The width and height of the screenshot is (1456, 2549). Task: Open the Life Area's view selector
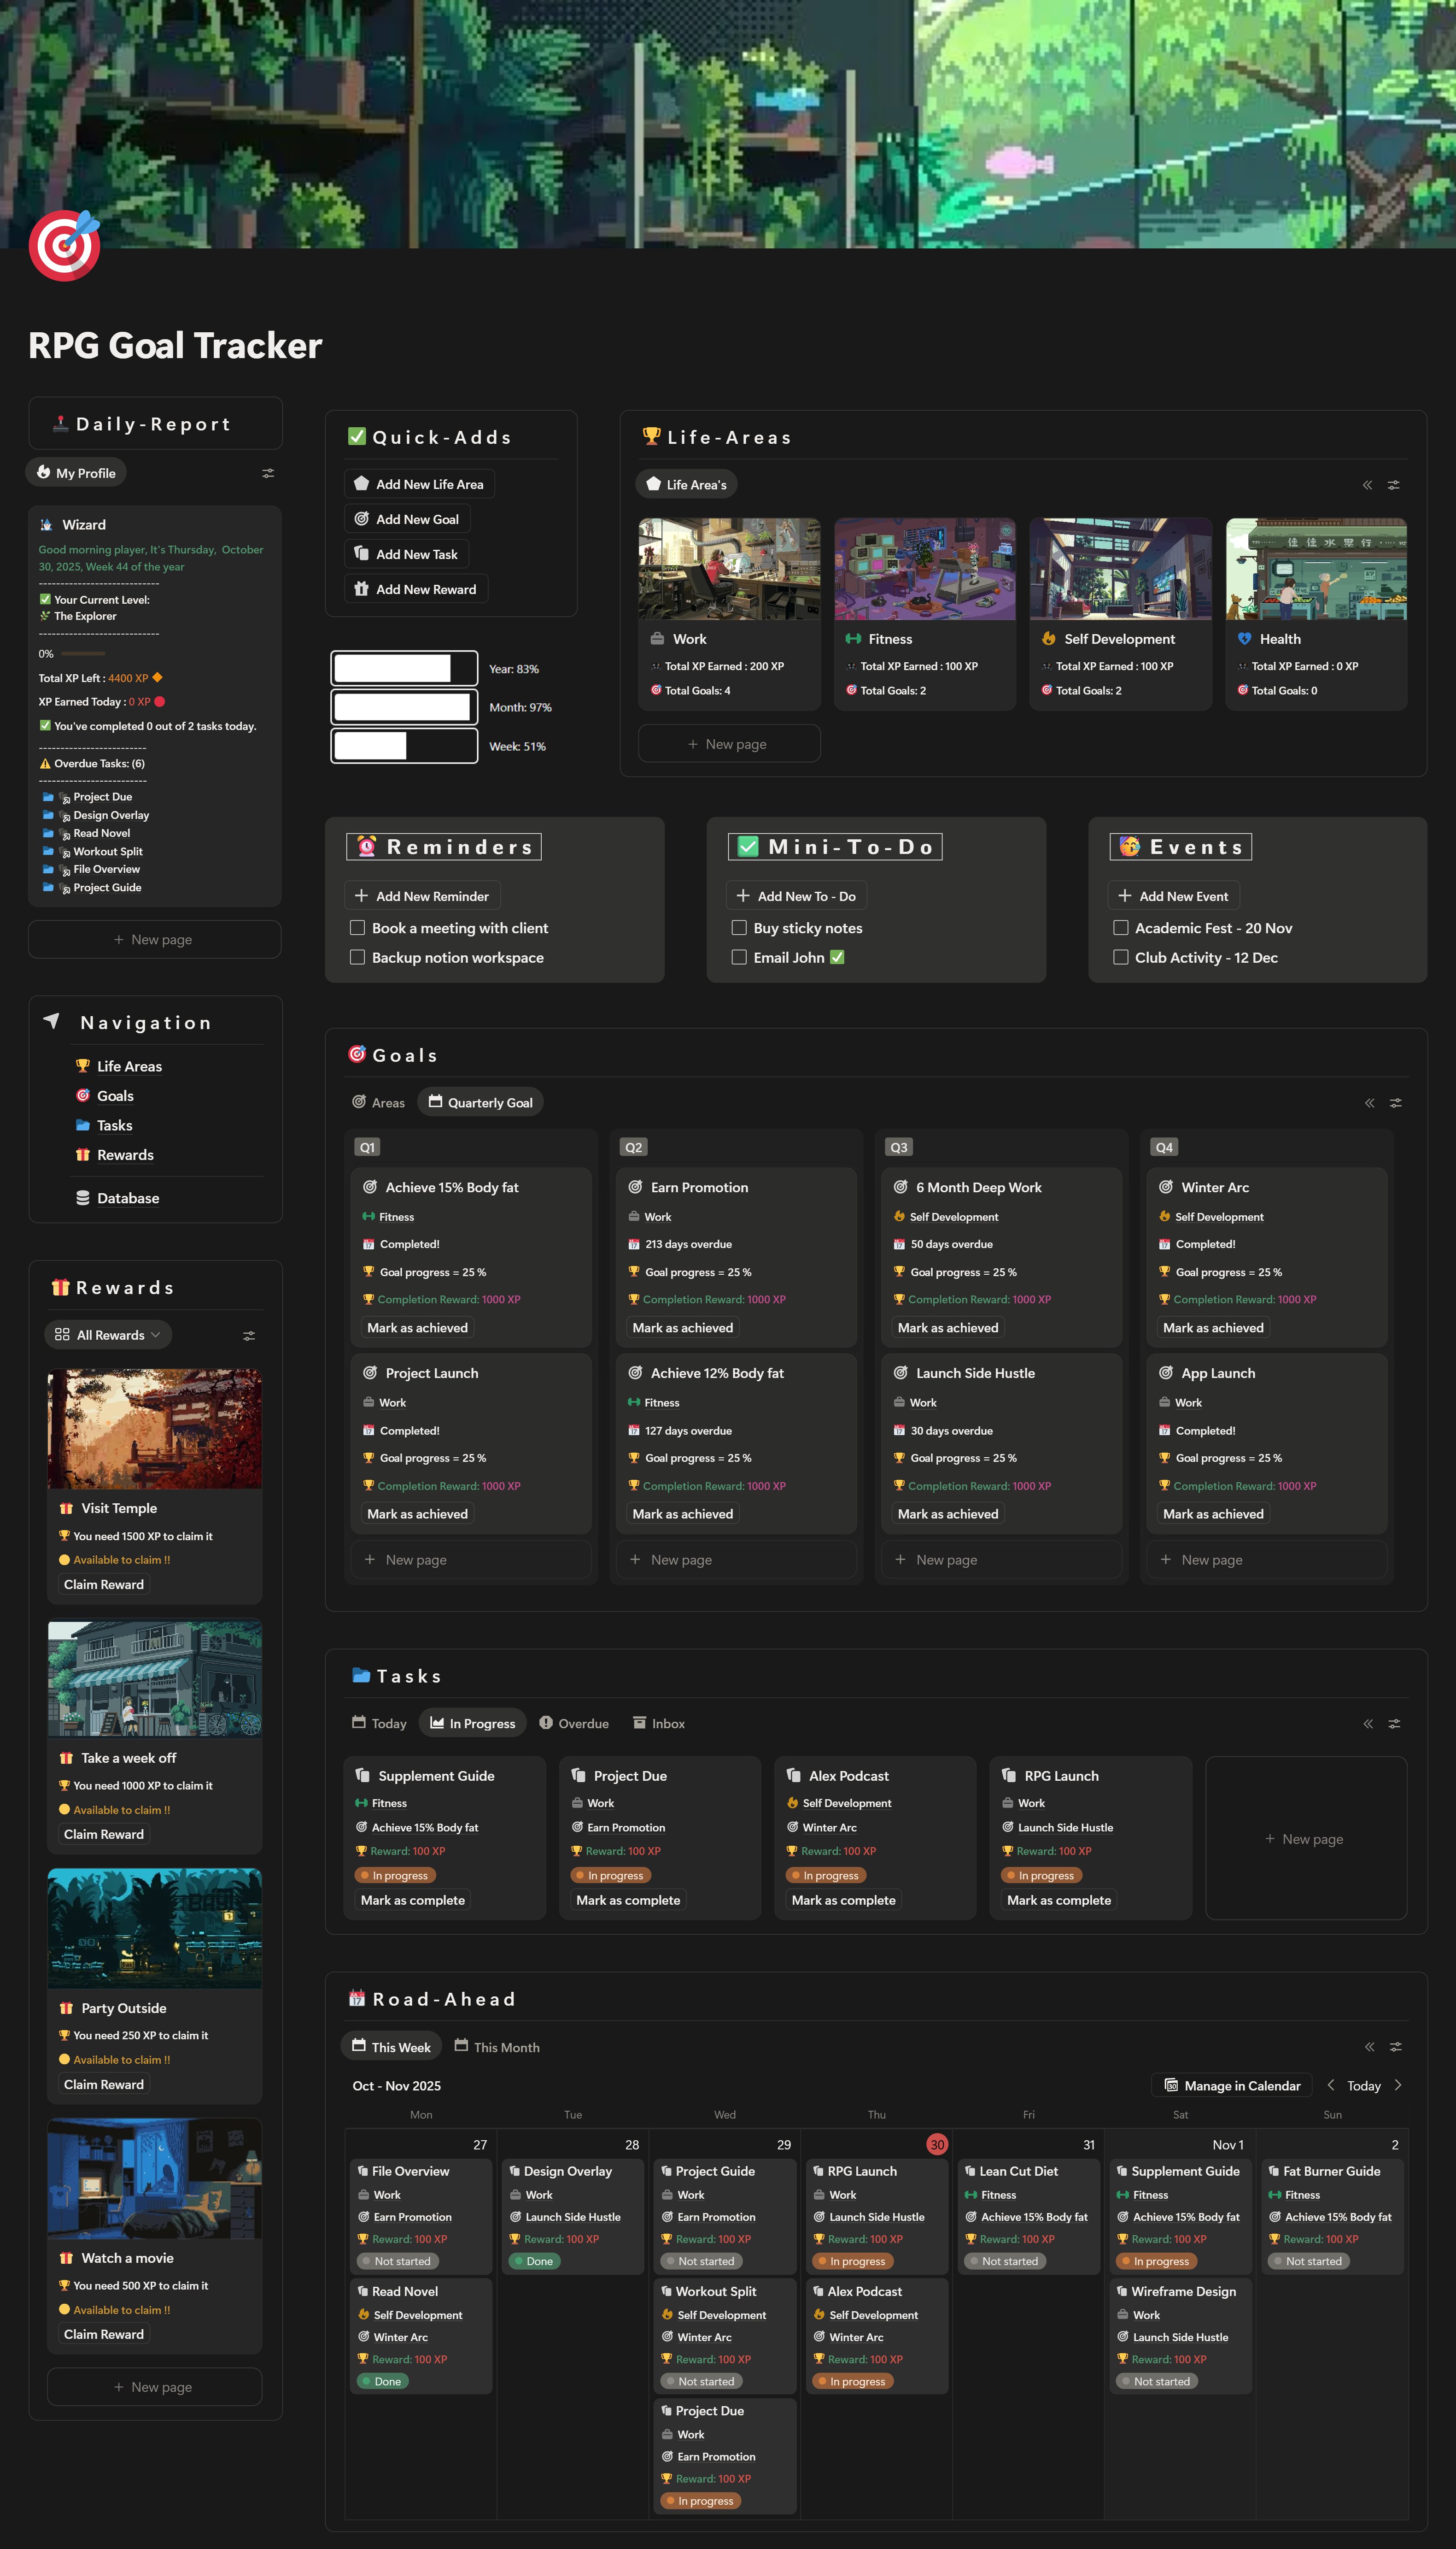pos(686,485)
